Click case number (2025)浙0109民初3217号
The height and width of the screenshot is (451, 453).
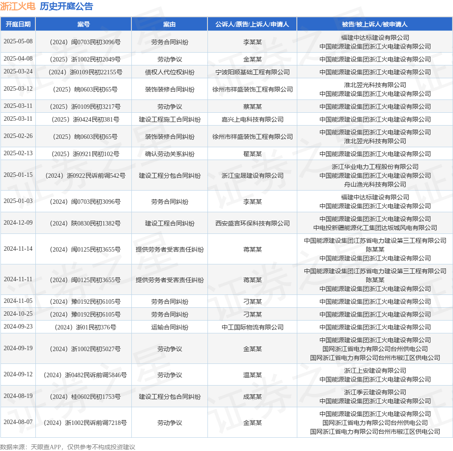[84, 107]
